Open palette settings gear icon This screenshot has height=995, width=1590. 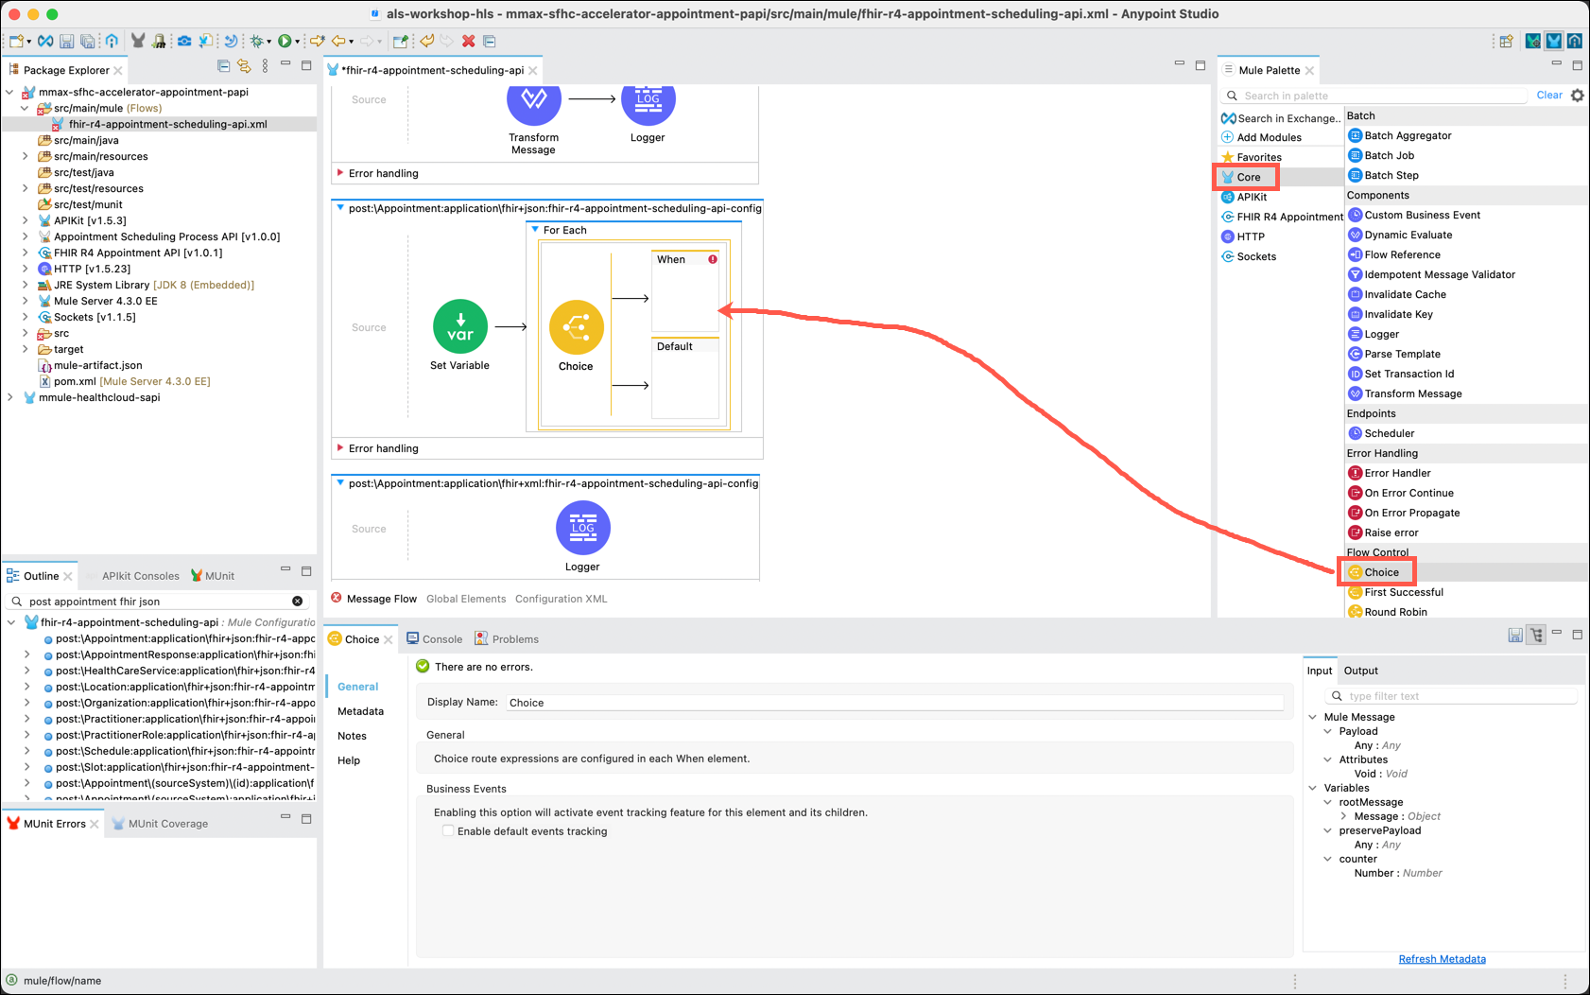coord(1577,96)
